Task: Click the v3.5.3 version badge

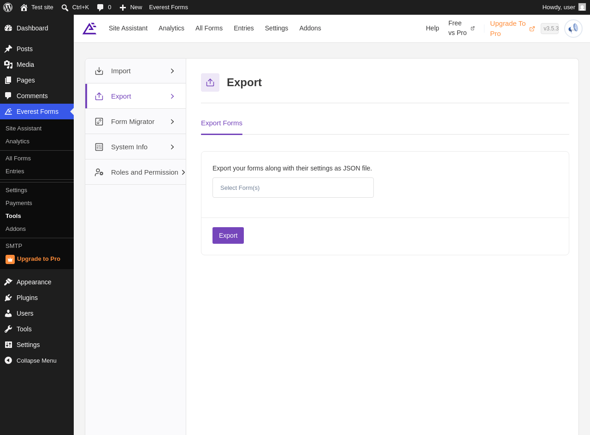Action: click(x=549, y=29)
